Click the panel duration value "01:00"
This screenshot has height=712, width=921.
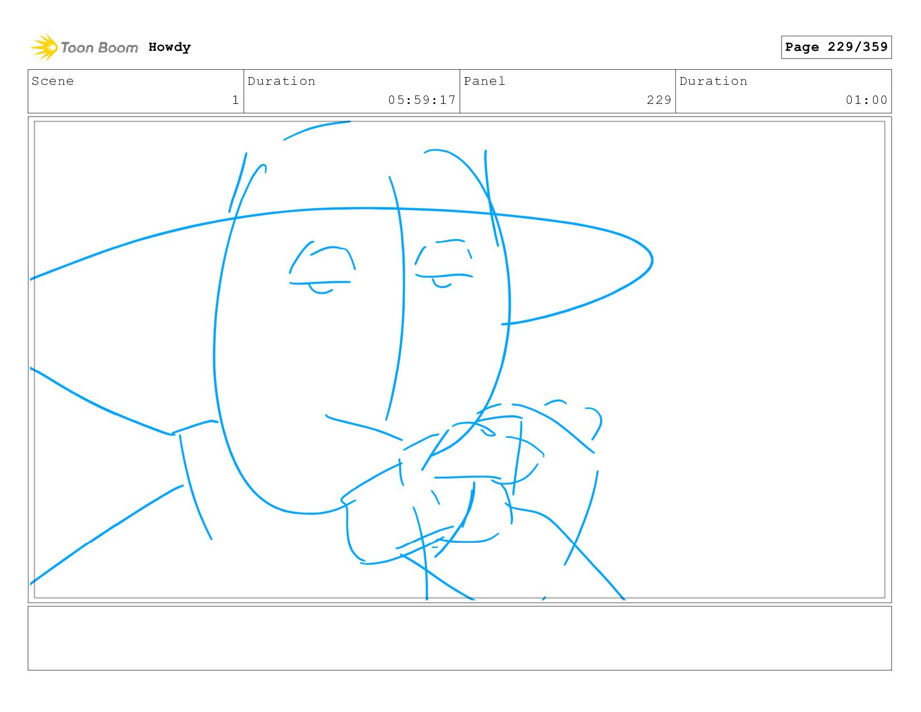click(866, 100)
